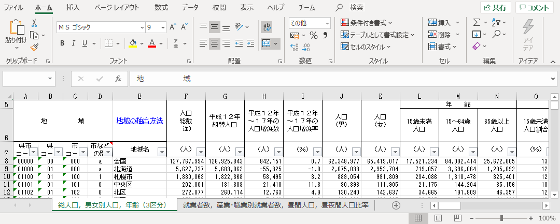This screenshot has height=224, width=560.
Task: Toggle wrap text button
Action: click(x=267, y=26)
